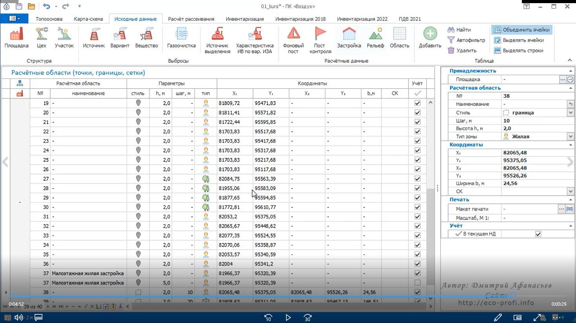Skip video forward 30 seconds

pyautogui.click(x=308, y=318)
